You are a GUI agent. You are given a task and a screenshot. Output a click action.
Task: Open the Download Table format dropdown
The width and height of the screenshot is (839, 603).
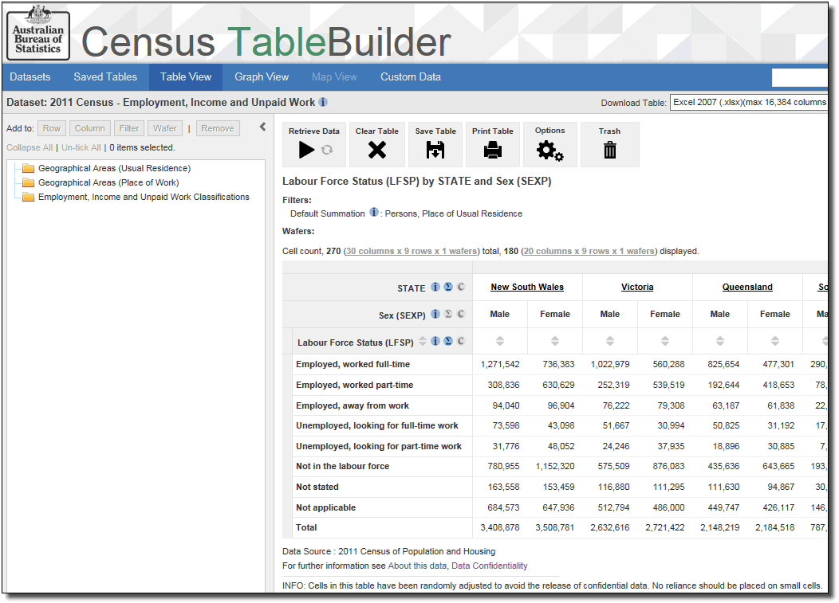pyautogui.click(x=748, y=102)
